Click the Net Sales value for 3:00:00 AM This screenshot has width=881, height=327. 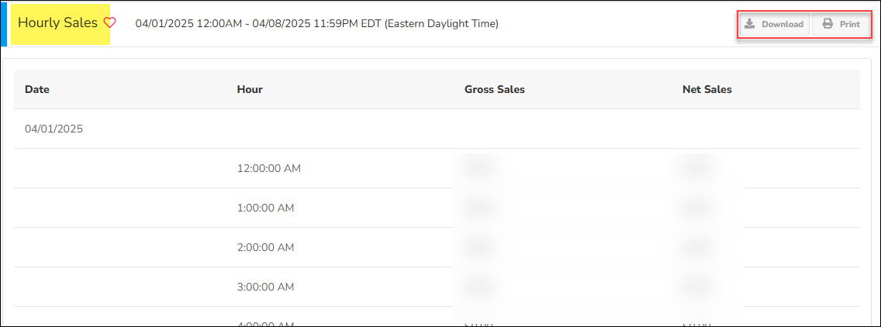pyautogui.click(x=696, y=287)
